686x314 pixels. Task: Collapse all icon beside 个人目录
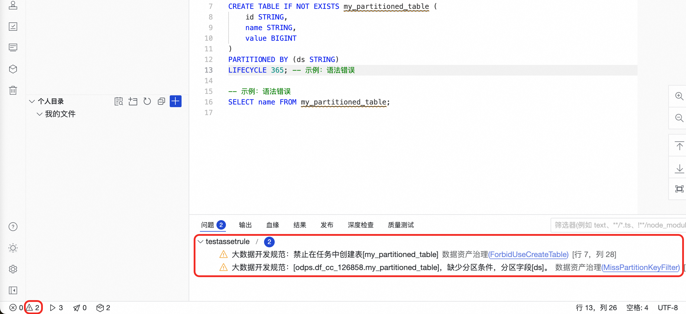pyautogui.click(x=161, y=101)
